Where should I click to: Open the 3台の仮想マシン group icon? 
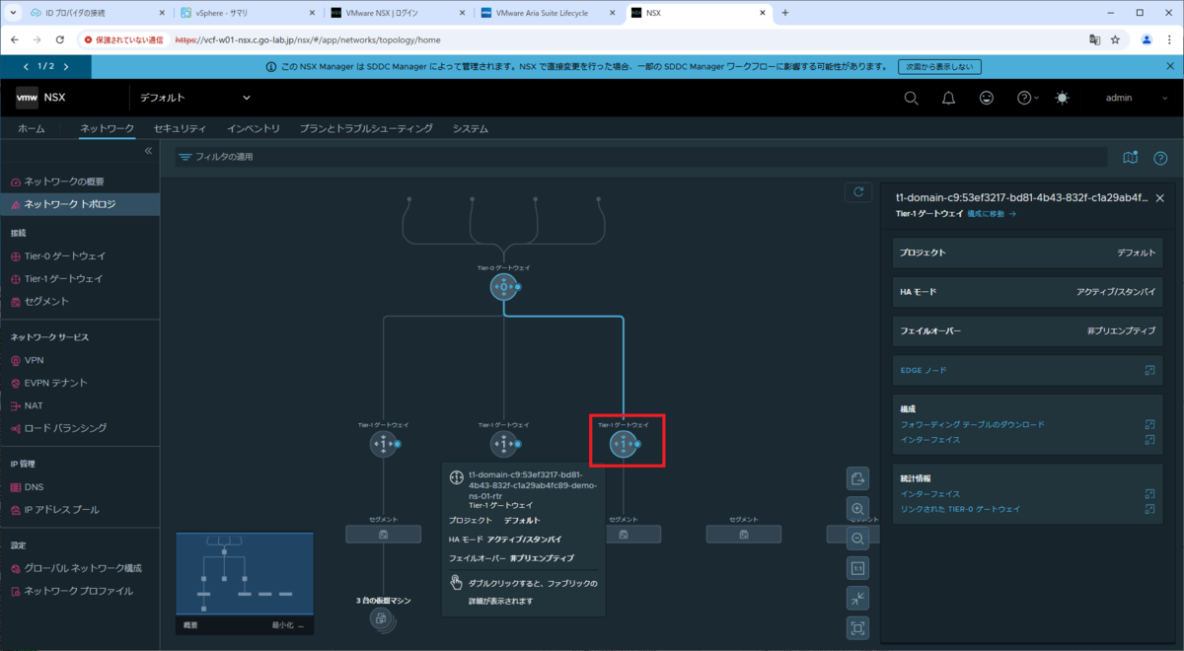coord(381,619)
